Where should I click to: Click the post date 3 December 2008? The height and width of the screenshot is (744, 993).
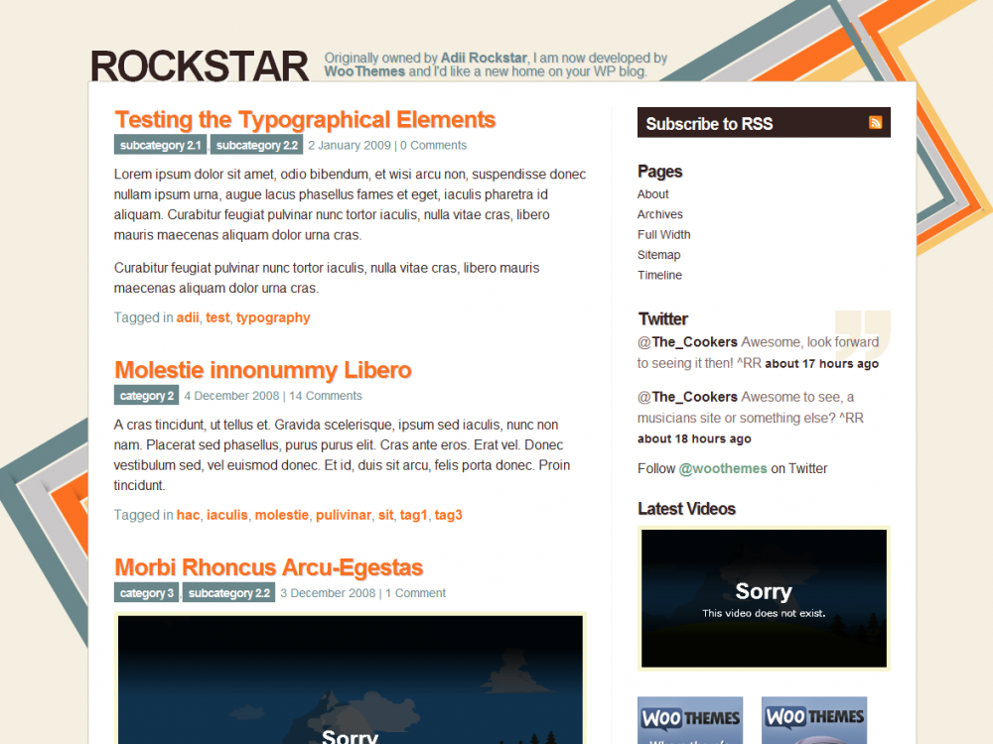[x=328, y=593]
